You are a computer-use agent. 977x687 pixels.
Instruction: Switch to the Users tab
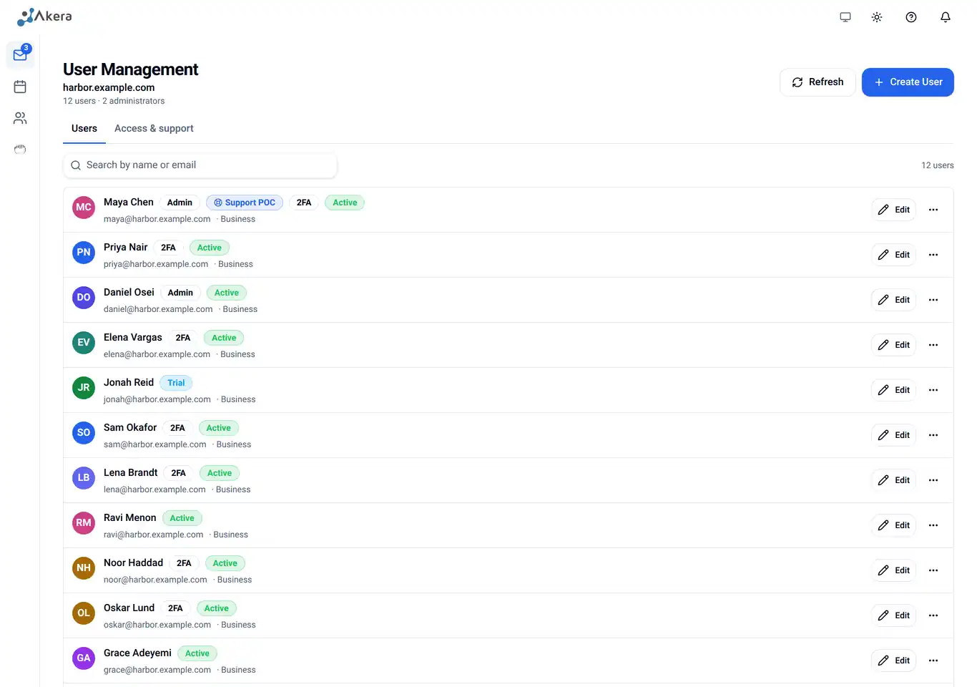84,129
